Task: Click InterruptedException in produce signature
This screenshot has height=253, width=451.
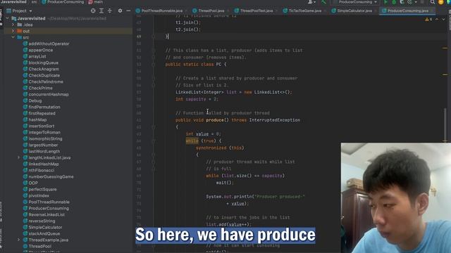Action: pos(274,120)
